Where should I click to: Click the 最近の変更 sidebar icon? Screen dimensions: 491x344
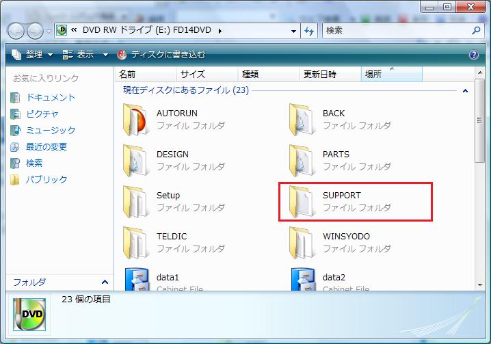(x=15, y=146)
